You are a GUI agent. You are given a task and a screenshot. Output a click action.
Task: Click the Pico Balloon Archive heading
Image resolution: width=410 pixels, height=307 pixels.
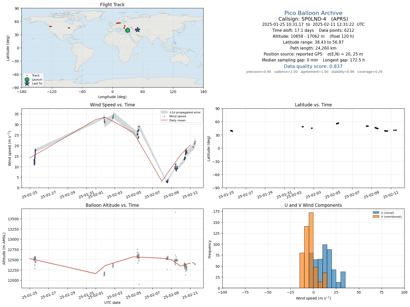click(313, 13)
